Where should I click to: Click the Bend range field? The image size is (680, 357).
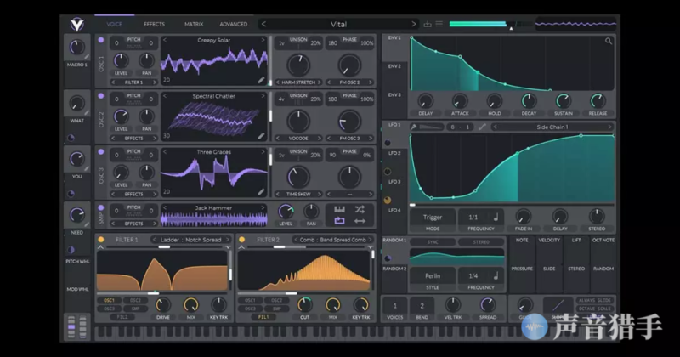(422, 306)
